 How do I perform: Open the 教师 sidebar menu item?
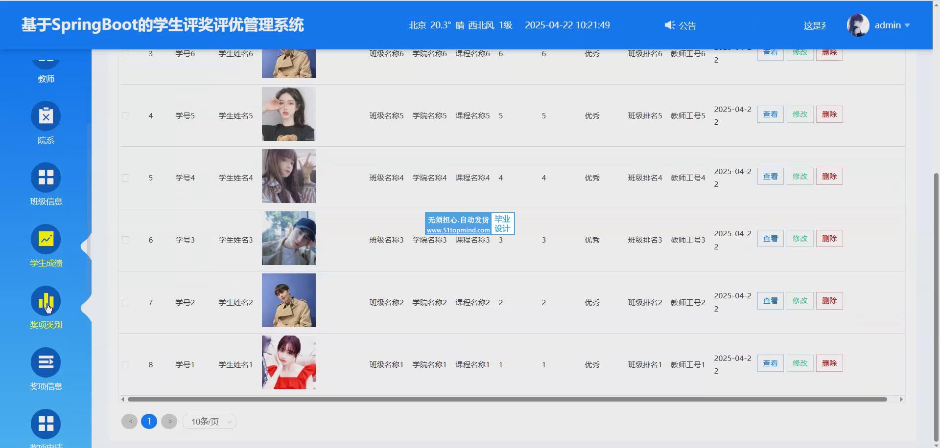[x=46, y=78]
